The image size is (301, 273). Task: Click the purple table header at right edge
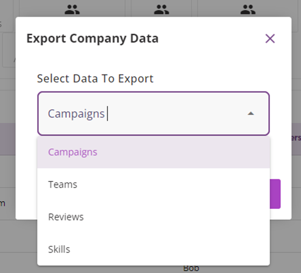click(296, 138)
